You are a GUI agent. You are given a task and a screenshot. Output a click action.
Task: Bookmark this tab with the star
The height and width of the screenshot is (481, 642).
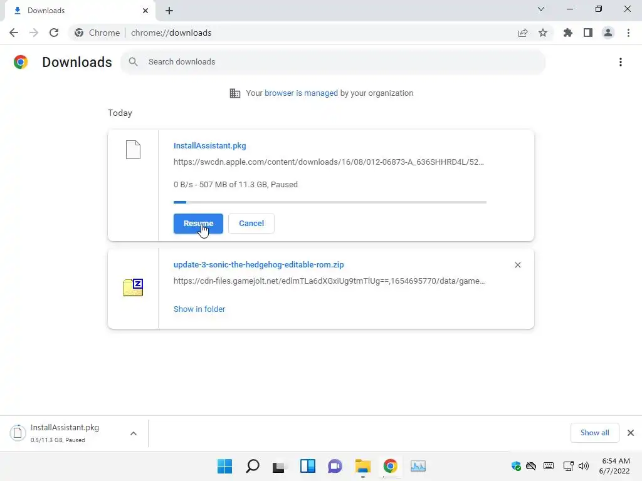[543, 33]
